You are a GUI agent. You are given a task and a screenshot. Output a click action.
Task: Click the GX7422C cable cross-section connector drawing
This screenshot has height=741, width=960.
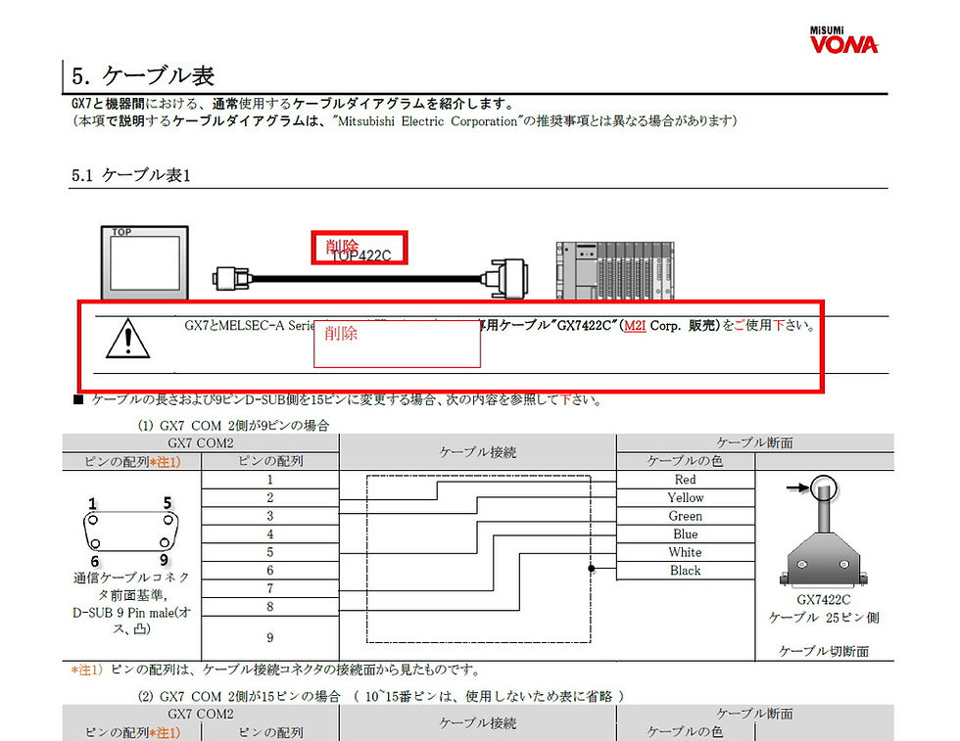tap(824, 532)
